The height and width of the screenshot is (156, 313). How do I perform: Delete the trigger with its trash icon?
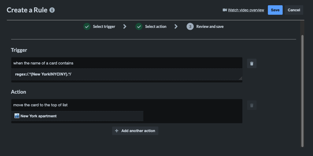tap(252, 63)
